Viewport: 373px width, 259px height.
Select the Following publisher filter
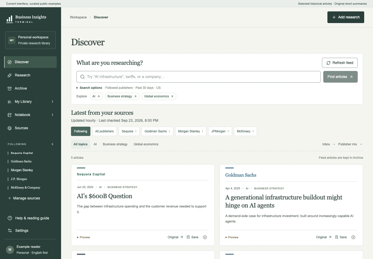tap(81, 132)
